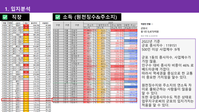Select the 소득 (원천징수&주소지) heading

point(90,17)
